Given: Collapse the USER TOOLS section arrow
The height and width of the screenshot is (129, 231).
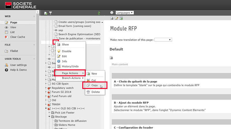Looking at the screenshot, I should click(34, 59).
